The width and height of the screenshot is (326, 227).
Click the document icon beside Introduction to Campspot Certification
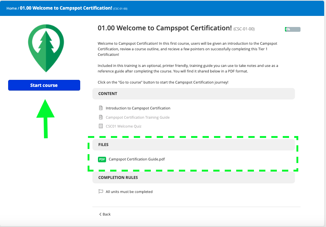[x=100, y=108]
